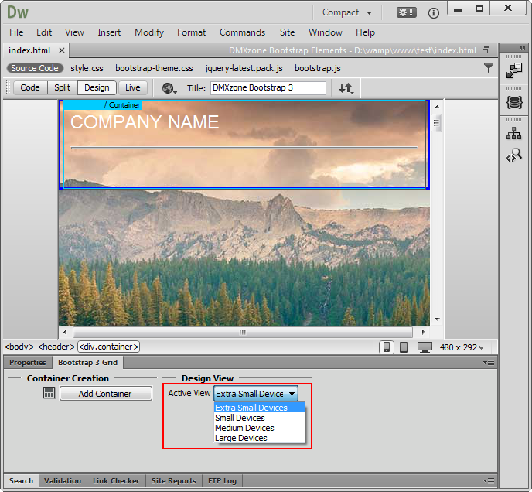Image resolution: width=532 pixels, height=492 pixels.
Task: Open the Window menu
Action: [325, 32]
